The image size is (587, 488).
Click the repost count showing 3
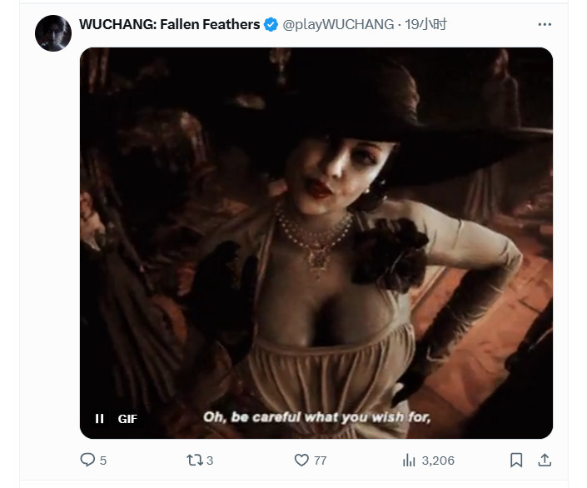210,461
